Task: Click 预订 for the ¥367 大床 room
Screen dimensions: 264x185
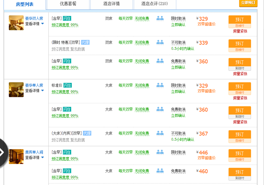Action: 240,134
